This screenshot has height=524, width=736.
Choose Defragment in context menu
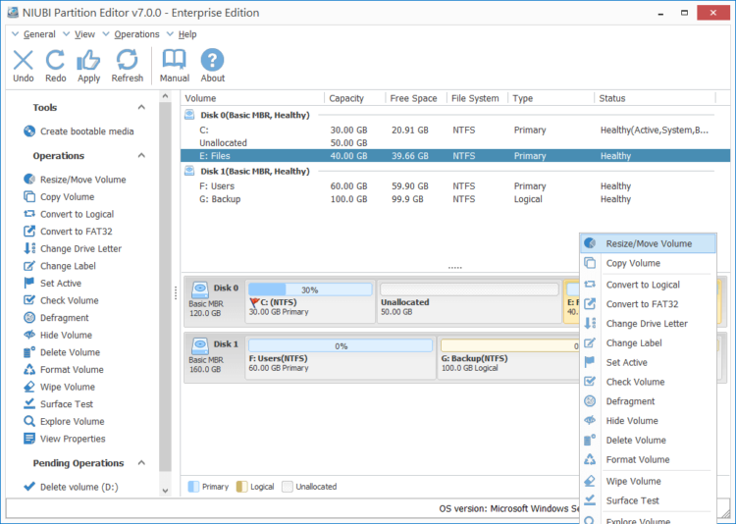[x=649, y=401]
